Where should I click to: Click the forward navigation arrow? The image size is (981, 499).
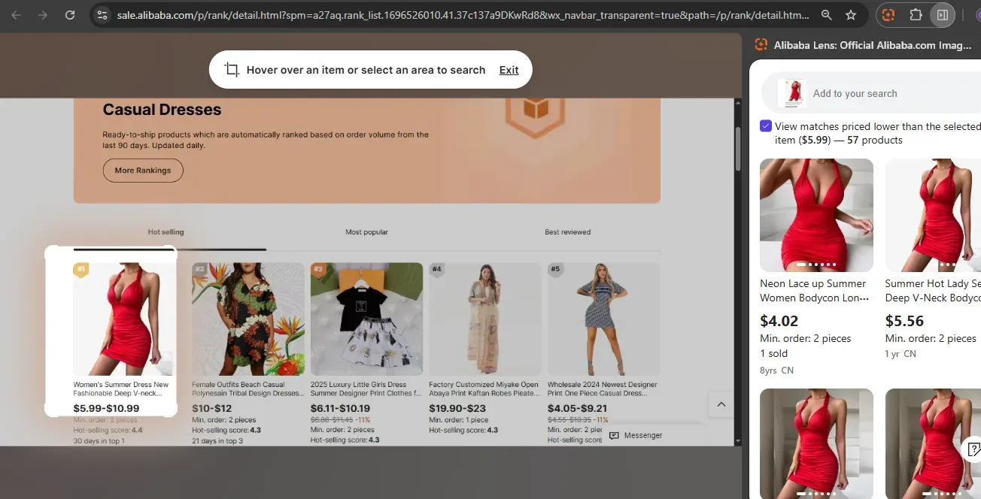pos(43,14)
